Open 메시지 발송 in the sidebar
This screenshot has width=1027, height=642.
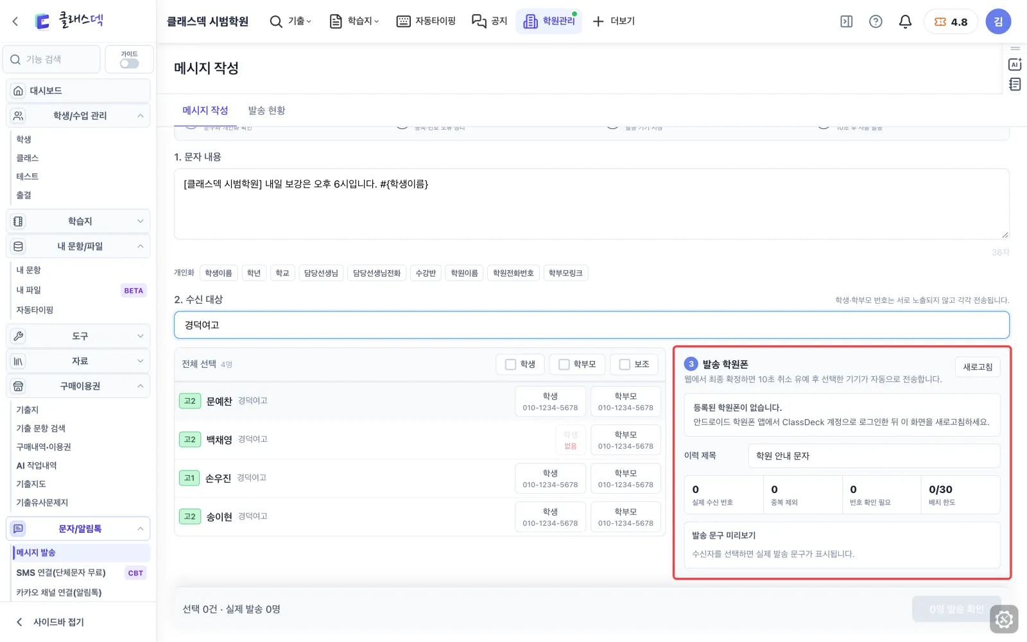coord(81,553)
